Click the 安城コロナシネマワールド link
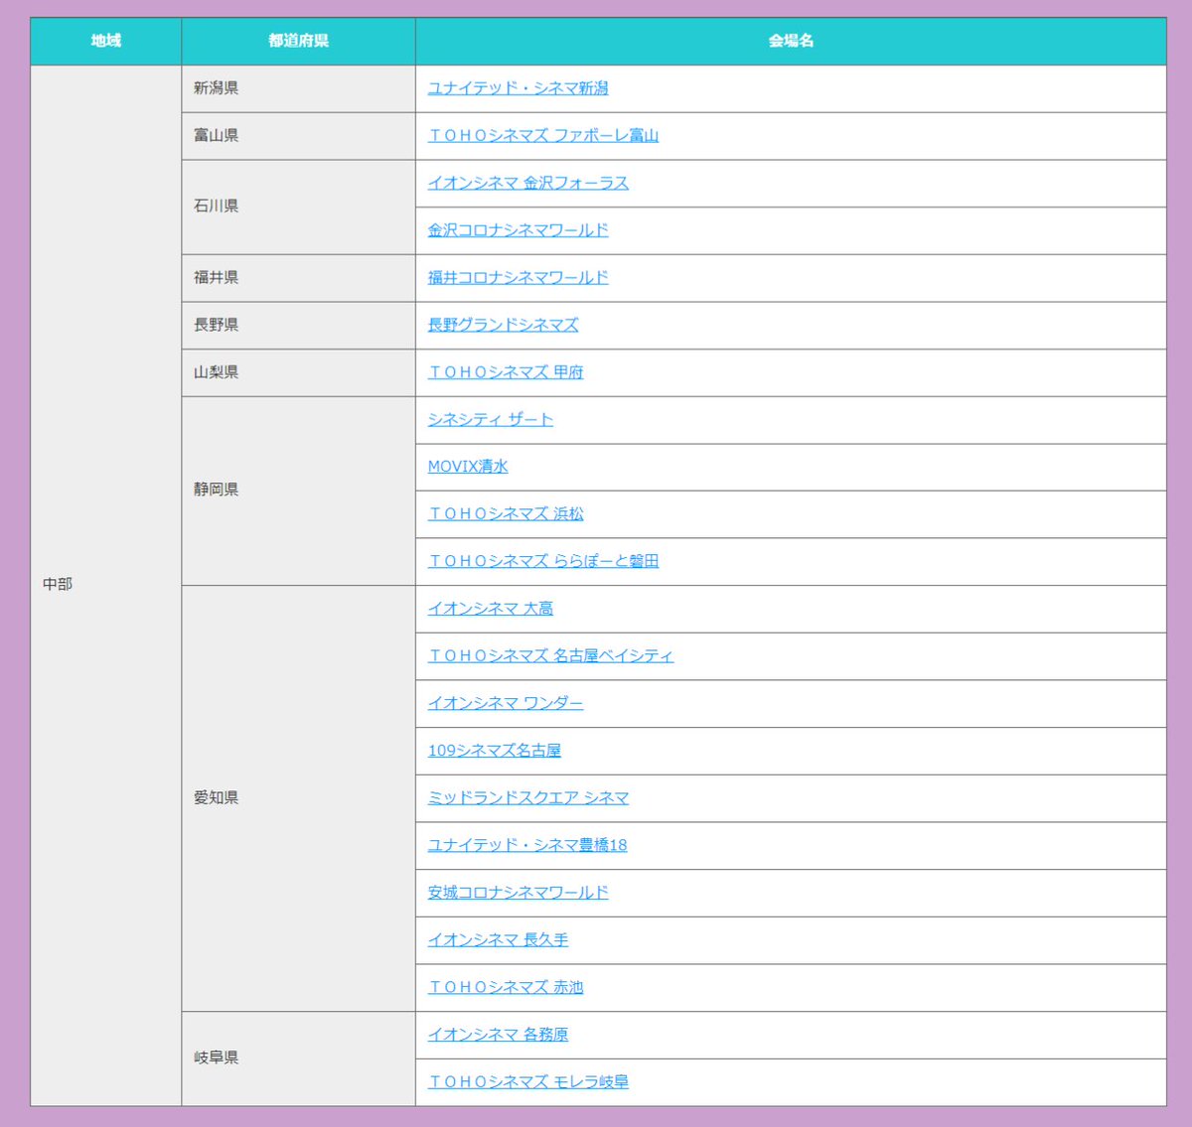 (x=516, y=893)
